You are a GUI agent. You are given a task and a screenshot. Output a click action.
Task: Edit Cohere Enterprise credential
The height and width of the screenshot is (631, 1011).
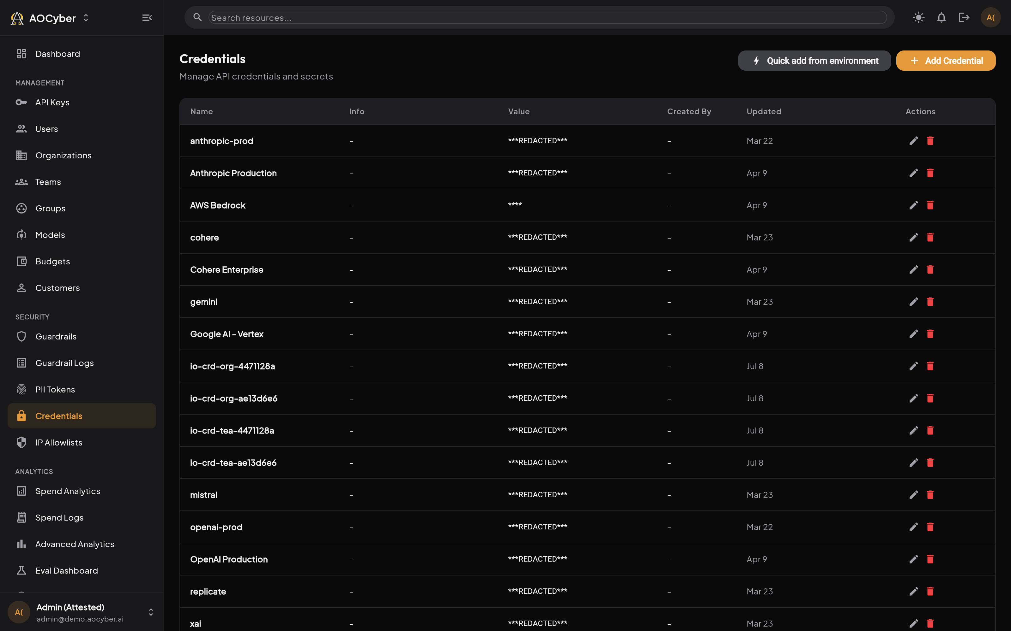pyautogui.click(x=914, y=269)
